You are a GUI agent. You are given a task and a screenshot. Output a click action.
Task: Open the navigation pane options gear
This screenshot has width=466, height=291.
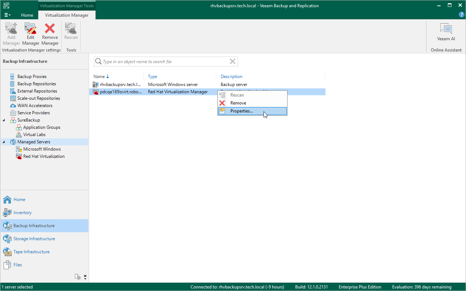coord(78,277)
